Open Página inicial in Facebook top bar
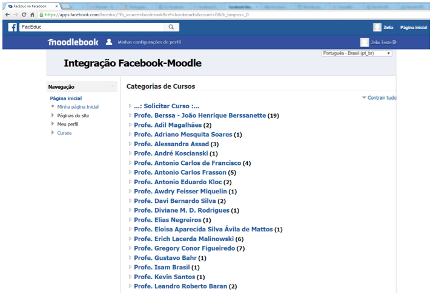 click(414, 27)
